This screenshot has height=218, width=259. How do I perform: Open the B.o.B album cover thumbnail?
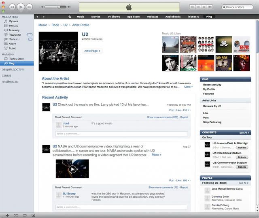pos(242,45)
